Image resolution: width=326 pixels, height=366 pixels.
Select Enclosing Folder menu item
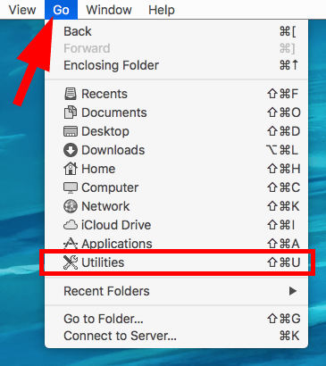click(x=176, y=65)
